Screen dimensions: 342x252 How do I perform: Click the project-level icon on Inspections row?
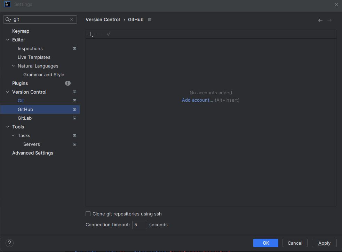click(x=74, y=48)
